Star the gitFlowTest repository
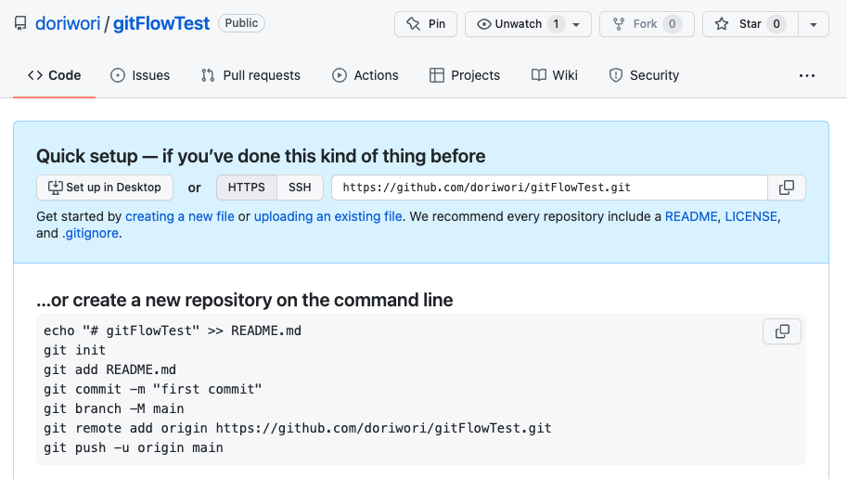 pyautogui.click(x=750, y=24)
